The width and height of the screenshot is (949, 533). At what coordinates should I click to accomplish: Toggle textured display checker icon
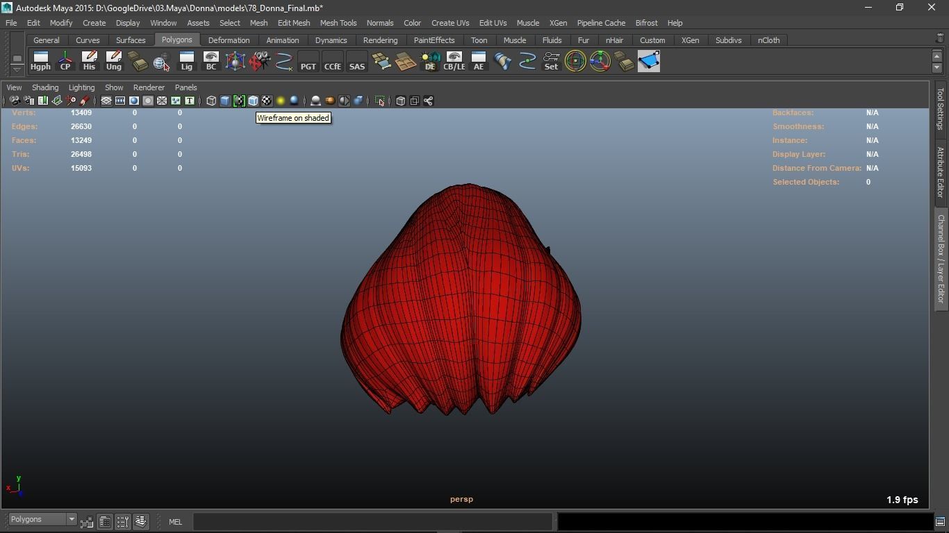(x=267, y=101)
